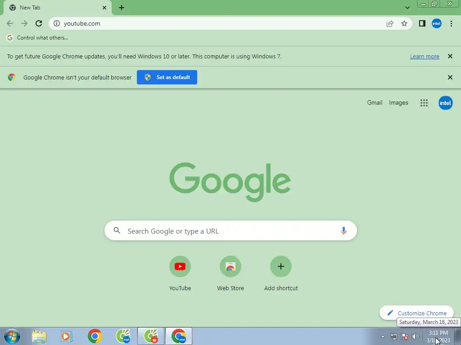
Task: View site information icon in address bar
Action: tap(57, 23)
